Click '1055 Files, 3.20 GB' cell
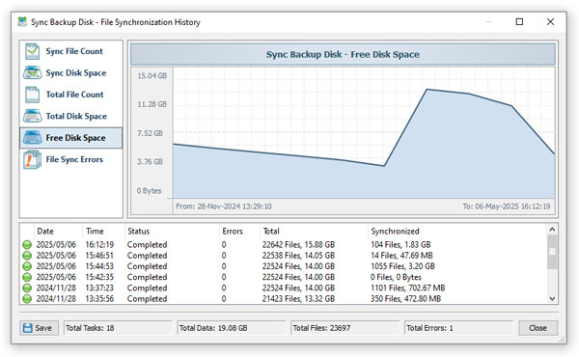Screen dimensions: 579x357 402,266
